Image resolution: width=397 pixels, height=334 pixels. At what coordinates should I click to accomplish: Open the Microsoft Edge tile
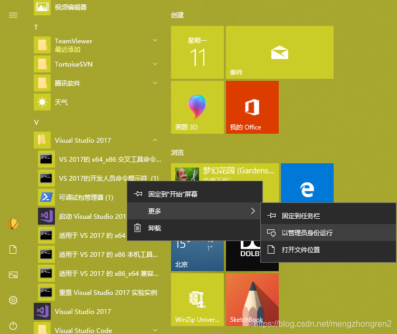coord(307,183)
